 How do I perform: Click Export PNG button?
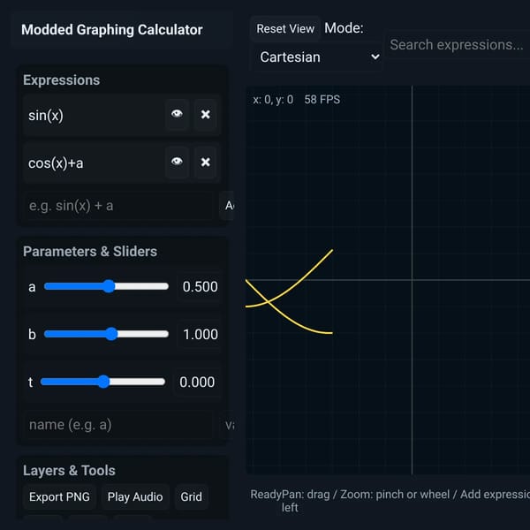point(59,496)
